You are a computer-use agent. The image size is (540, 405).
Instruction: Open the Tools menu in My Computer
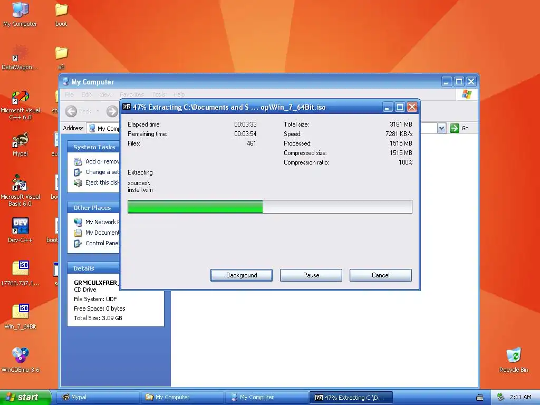coord(159,94)
